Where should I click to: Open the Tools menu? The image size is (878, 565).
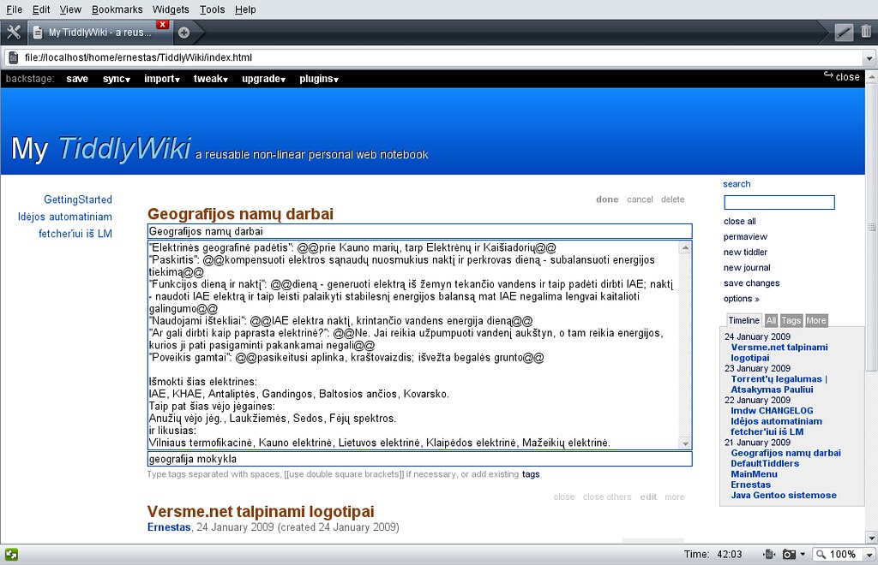click(x=213, y=9)
